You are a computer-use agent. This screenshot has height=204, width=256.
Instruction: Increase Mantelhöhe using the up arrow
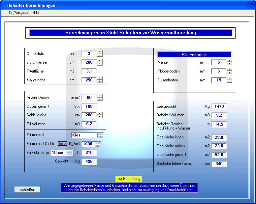tap(100, 78)
